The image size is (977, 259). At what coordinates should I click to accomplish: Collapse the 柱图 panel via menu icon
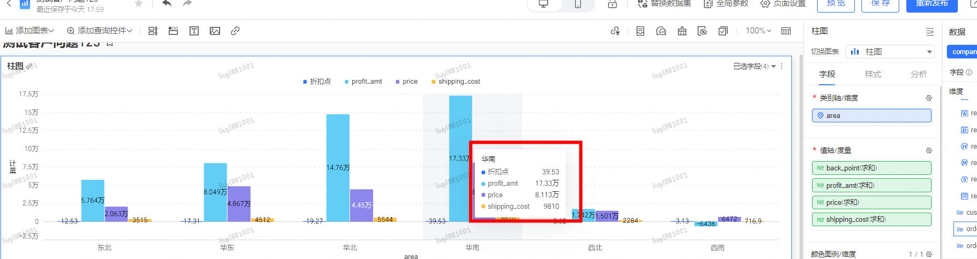[929, 32]
